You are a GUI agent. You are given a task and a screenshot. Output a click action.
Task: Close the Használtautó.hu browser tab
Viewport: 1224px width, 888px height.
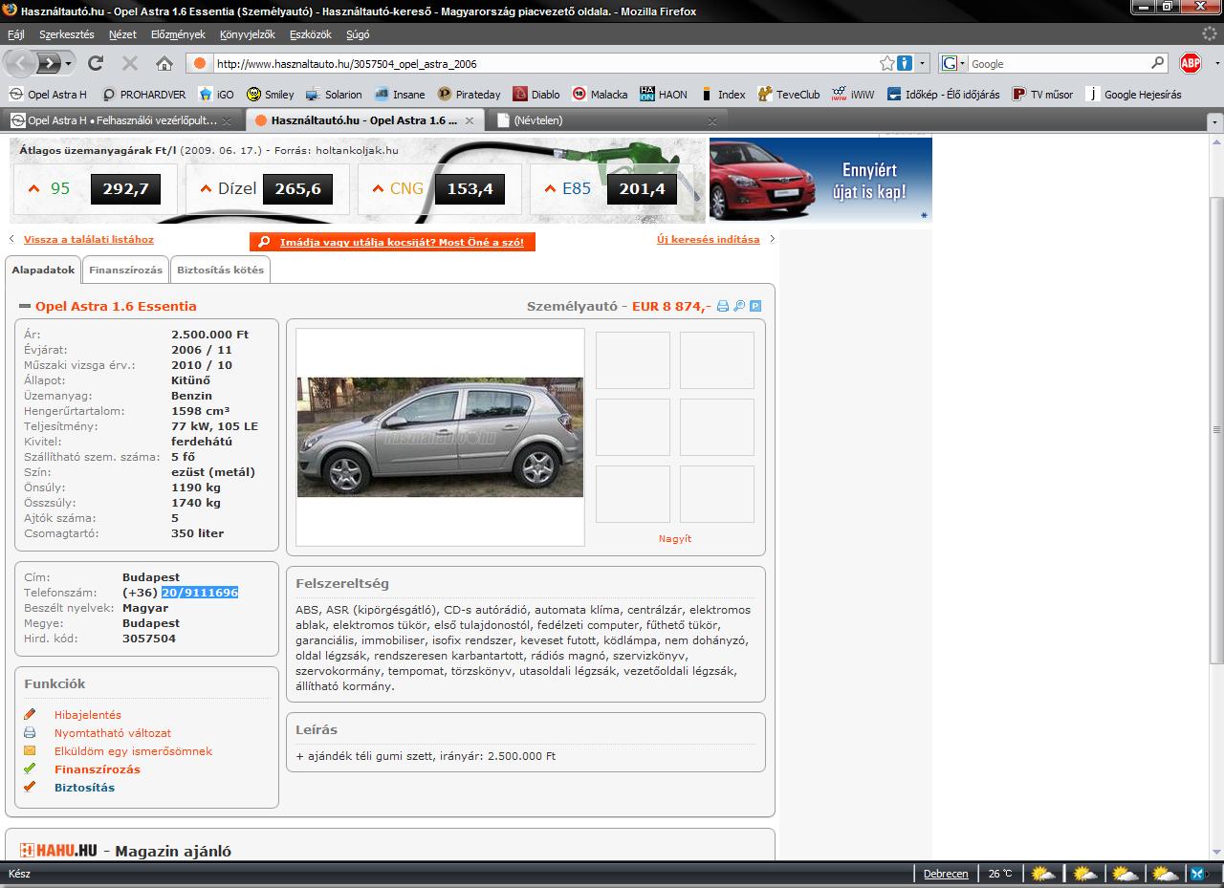tap(470, 121)
